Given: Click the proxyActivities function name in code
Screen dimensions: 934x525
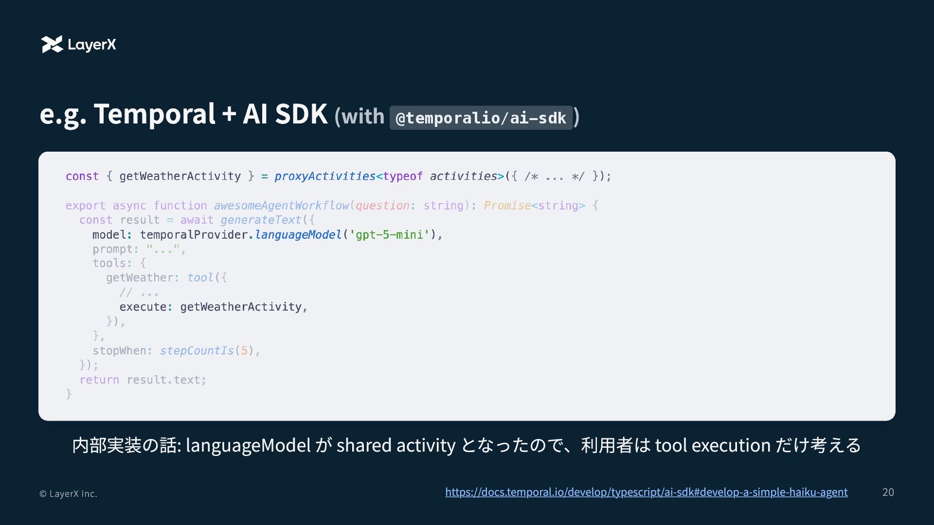Looking at the screenshot, I should click(324, 176).
